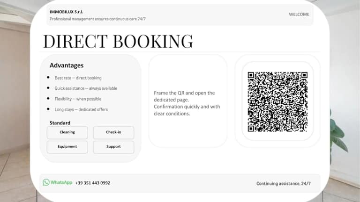Click the WELCOME label in header
Image resolution: width=360 pixels, height=202 pixels.
(x=299, y=14)
